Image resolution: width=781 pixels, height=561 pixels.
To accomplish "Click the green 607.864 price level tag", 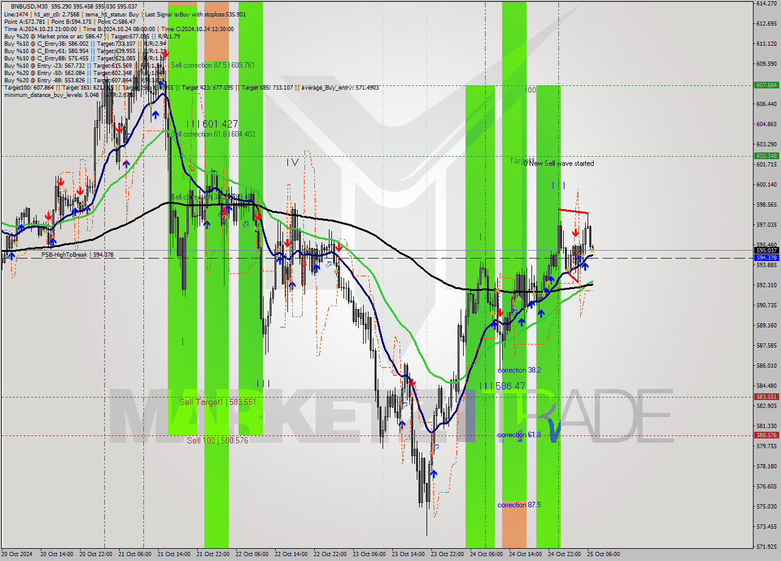I will point(766,85).
